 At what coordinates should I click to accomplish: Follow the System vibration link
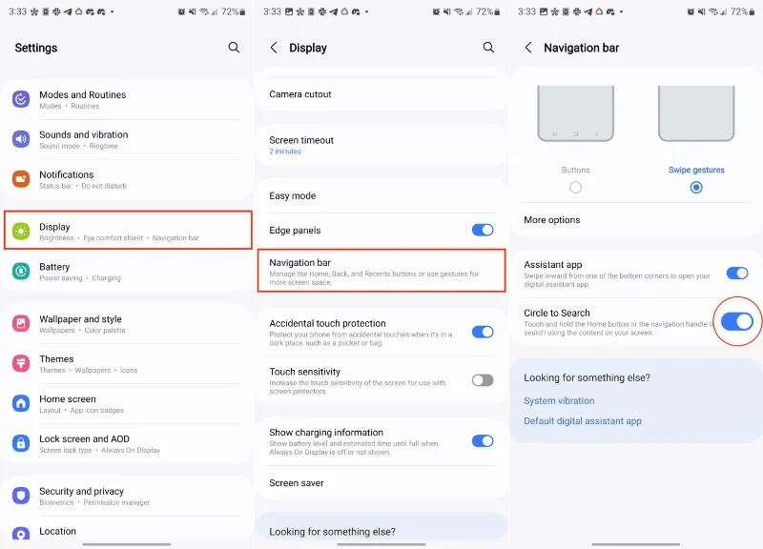(x=559, y=400)
